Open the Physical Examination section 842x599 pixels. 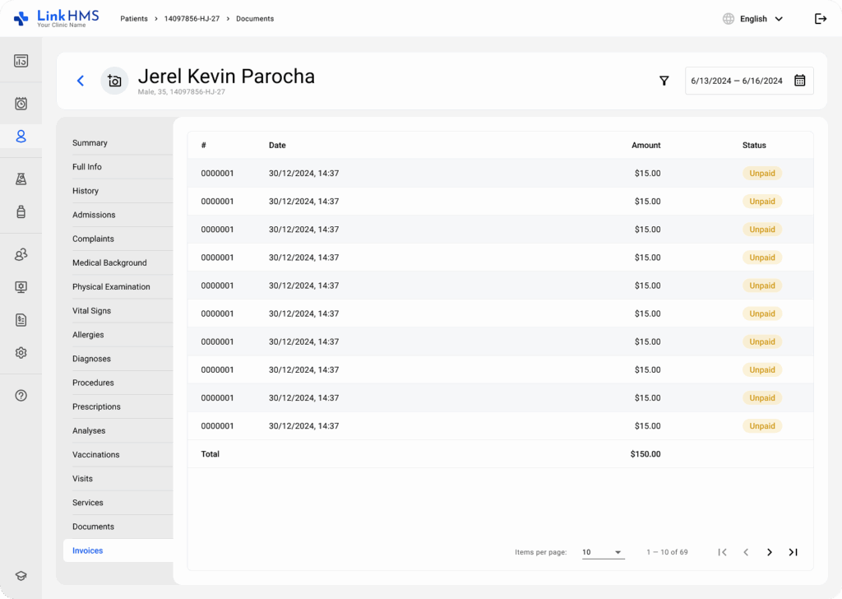pos(111,287)
